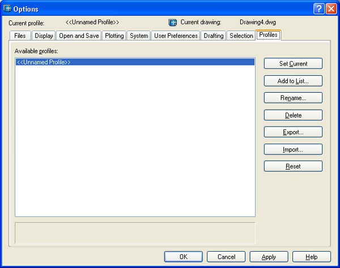Click the Import button
The image size is (340, 268).
(293, 150)
